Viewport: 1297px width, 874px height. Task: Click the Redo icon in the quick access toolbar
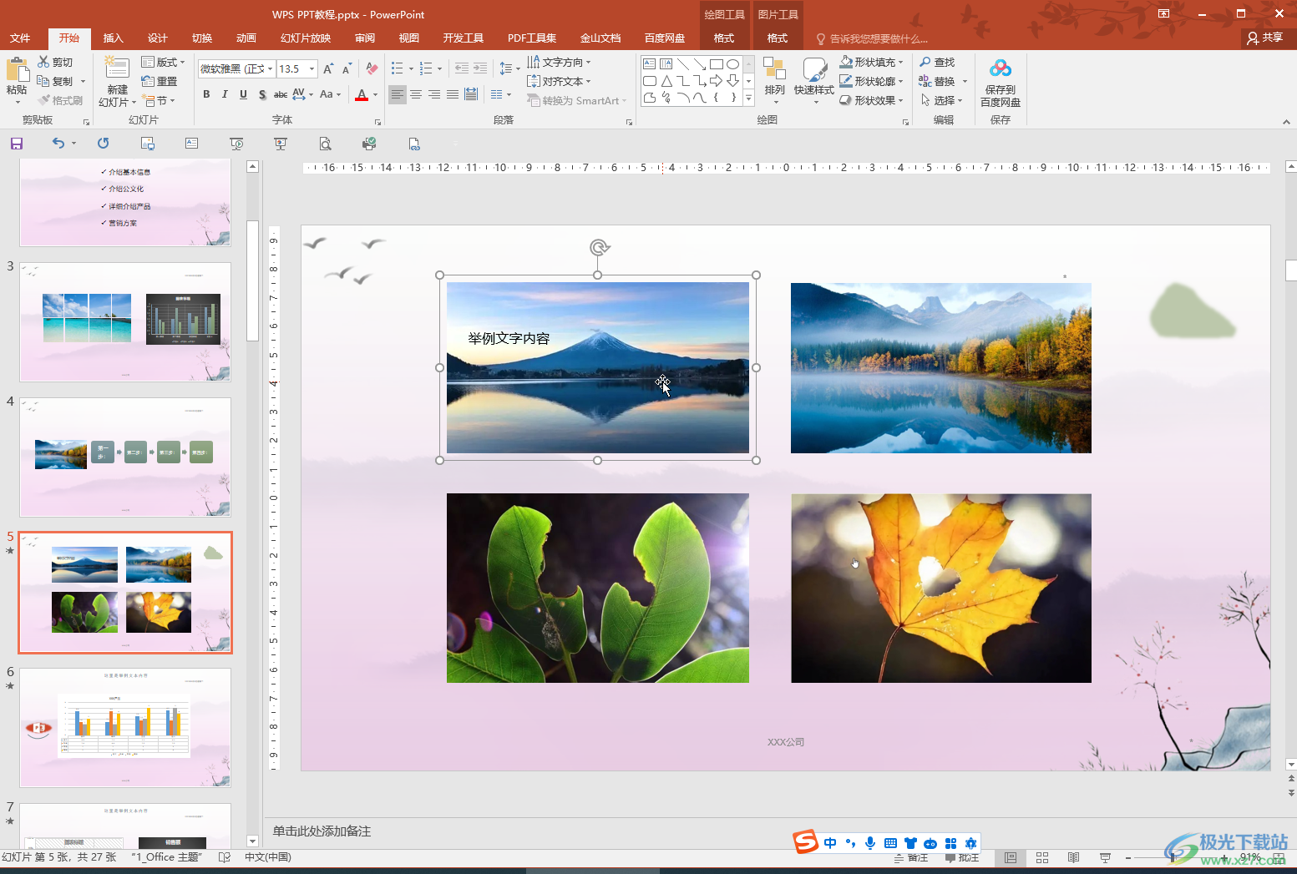(103, 144)
